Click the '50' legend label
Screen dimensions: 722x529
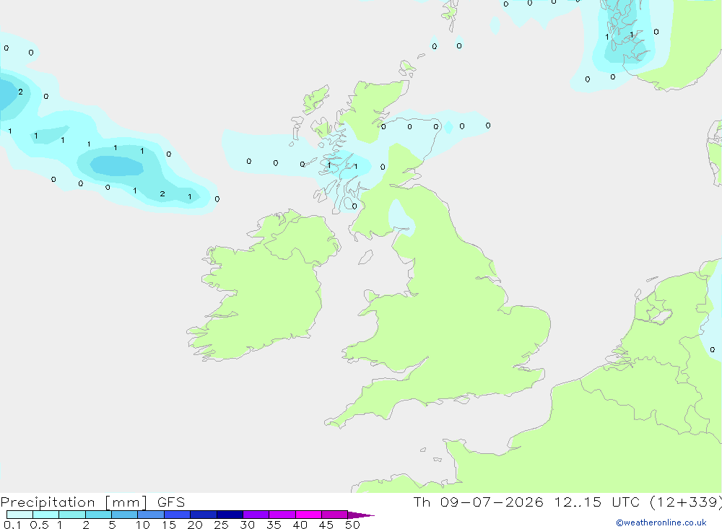coord(352,525)
